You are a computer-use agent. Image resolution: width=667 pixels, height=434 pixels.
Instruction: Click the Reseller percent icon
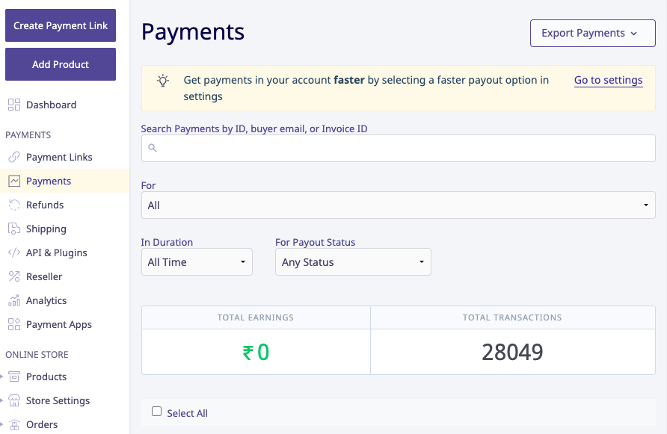click(14, 276)
